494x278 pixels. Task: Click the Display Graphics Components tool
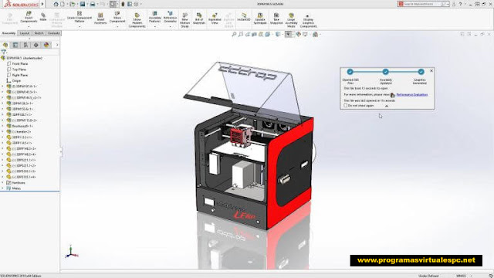(x=308, y=20)
